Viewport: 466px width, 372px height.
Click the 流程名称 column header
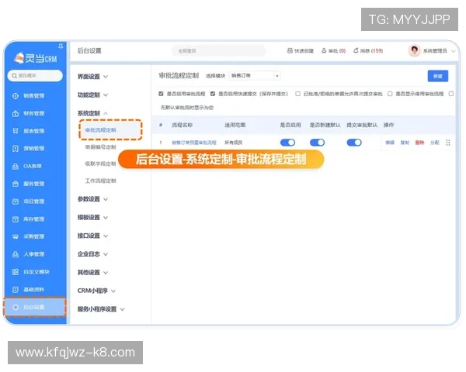tap(182, 125)
